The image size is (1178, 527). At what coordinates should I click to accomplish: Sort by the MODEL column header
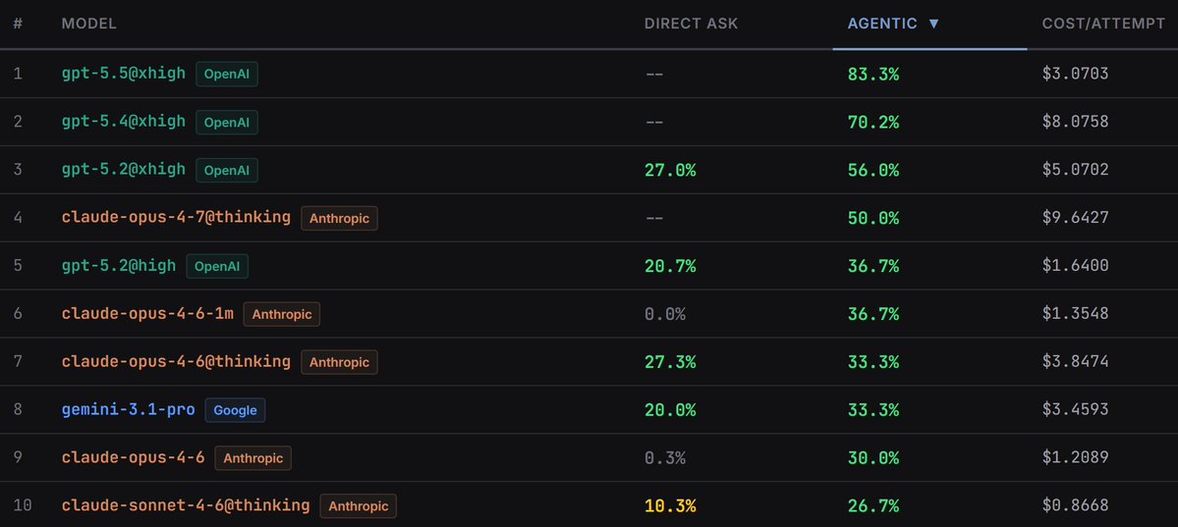88,24
